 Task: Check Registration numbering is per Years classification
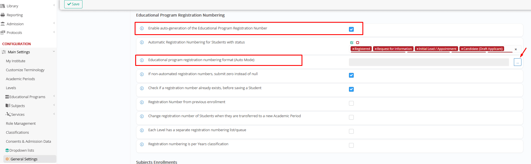(x=351, y=145)
